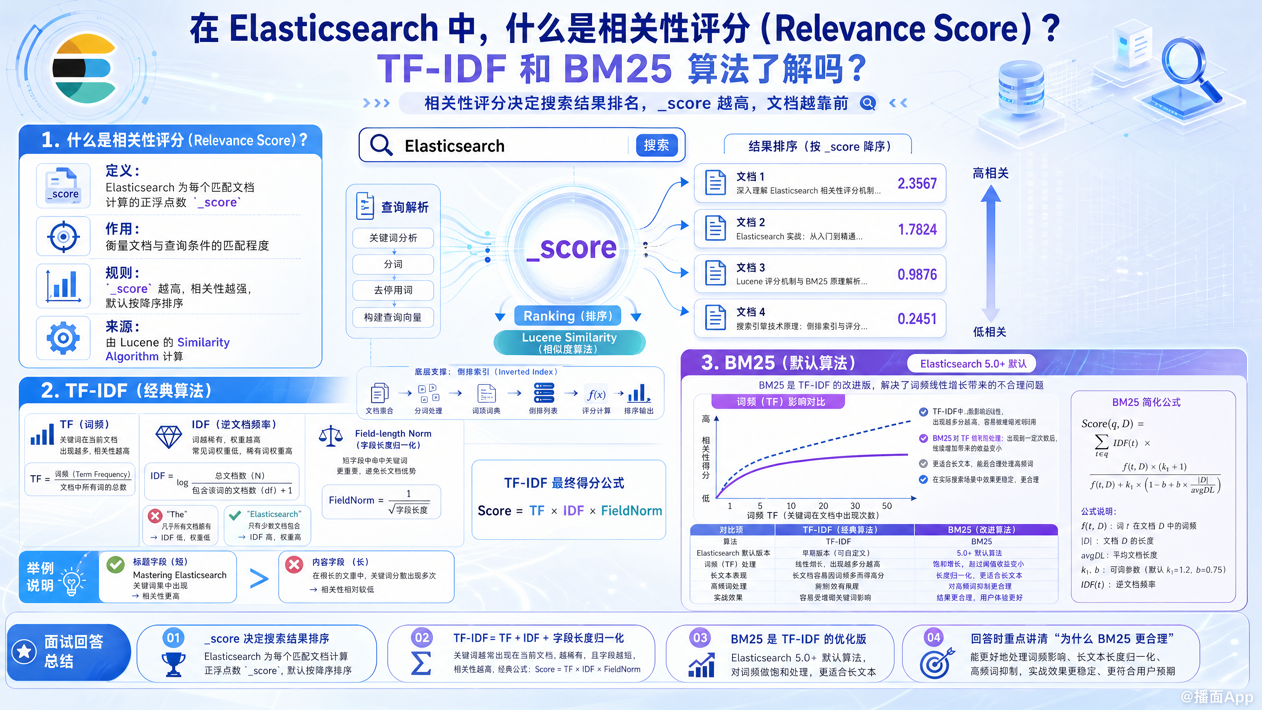The image size is (1262, 710).
Task: Click the score value 1.7824
Action: click(x=917, y=229)
